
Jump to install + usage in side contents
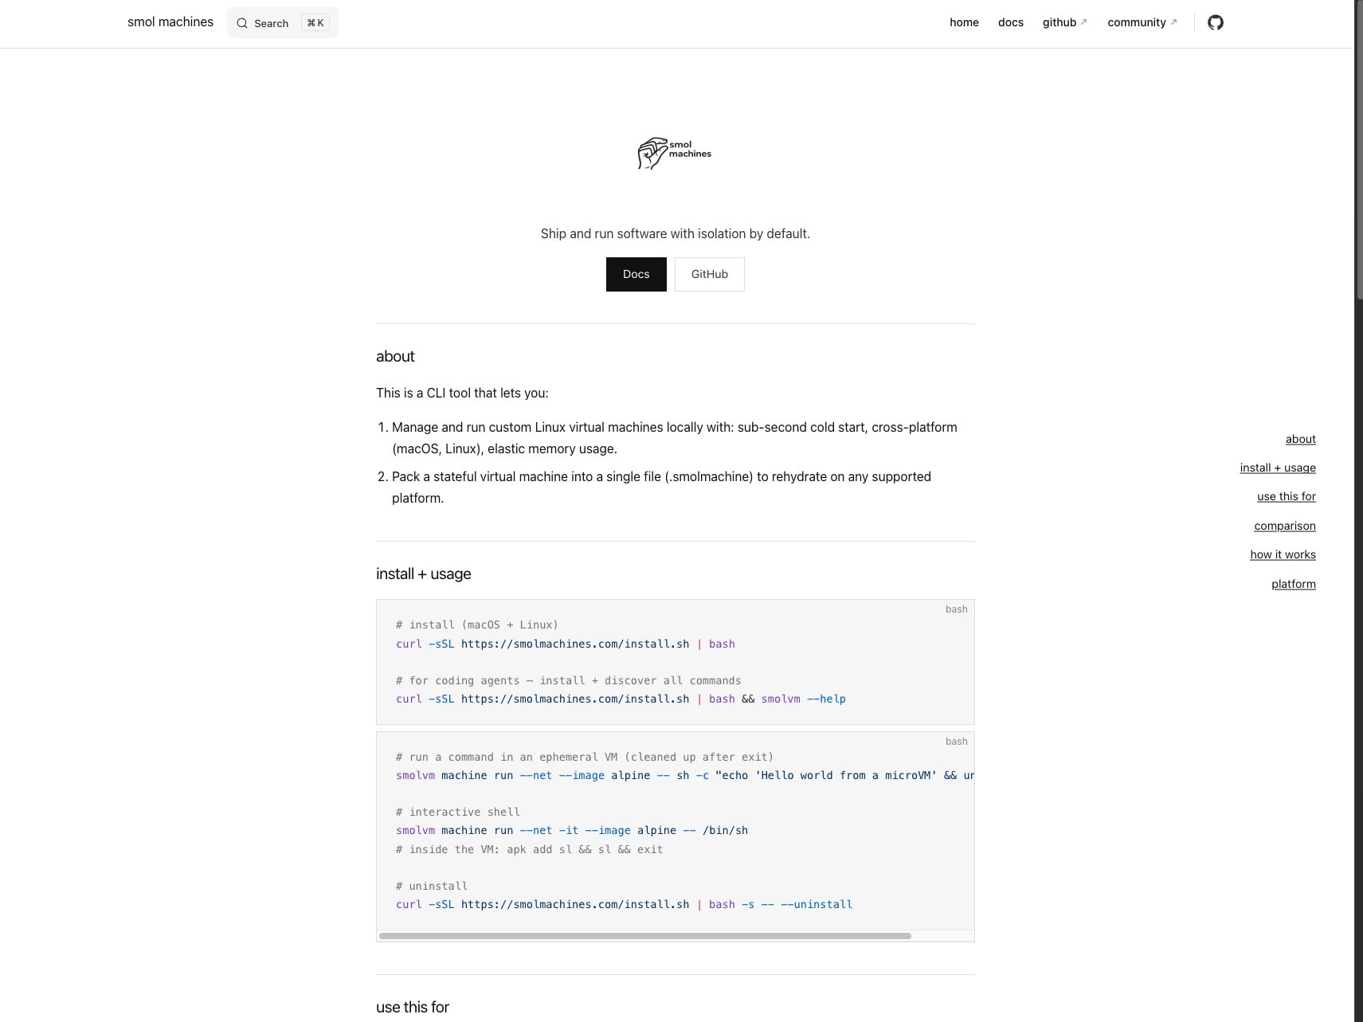point(1277,468)
